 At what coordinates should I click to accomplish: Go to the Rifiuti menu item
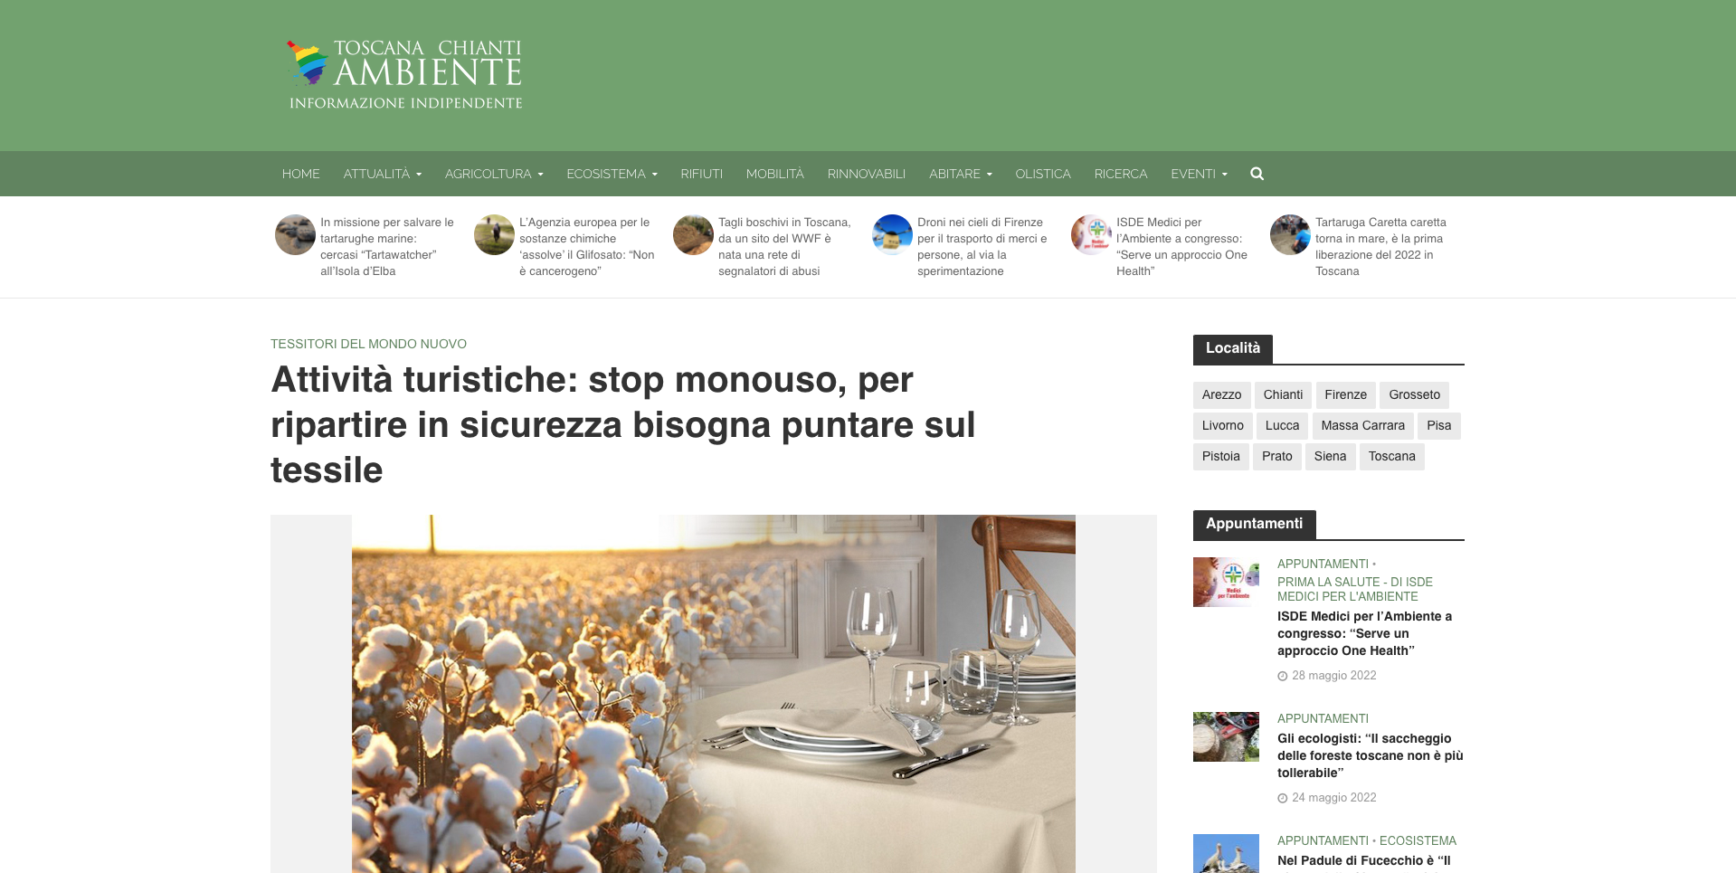[x=701, y=174]
